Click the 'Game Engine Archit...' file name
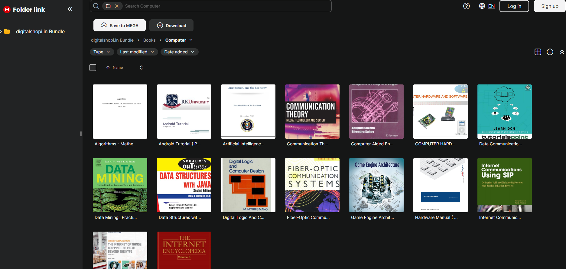This screenshot has height=269, width=566. tap(372, 217)
